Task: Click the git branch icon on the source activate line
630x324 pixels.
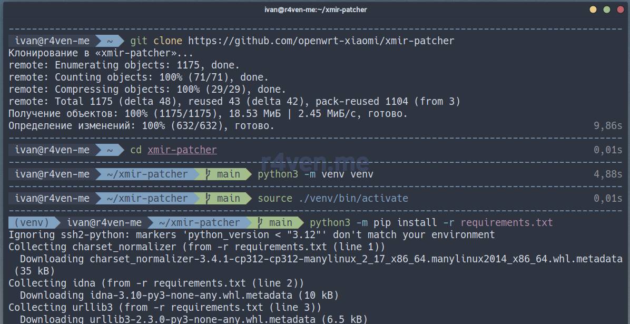Action: [x=208, y=199]
